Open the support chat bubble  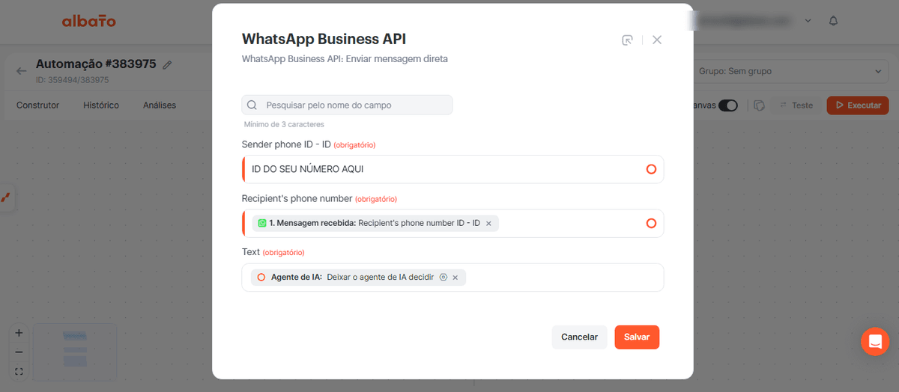[875, 341]
